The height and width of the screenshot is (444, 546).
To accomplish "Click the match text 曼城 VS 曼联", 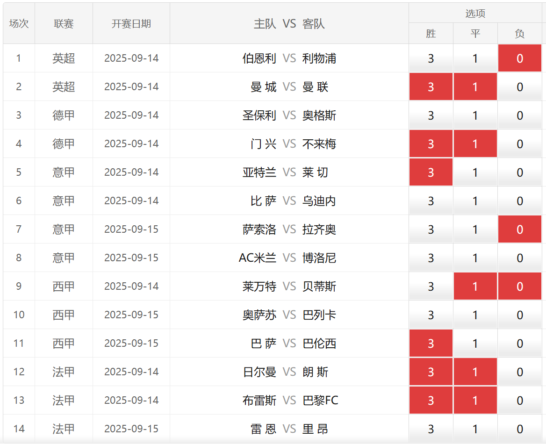I will pyautogui.click(x=289, y=87).
